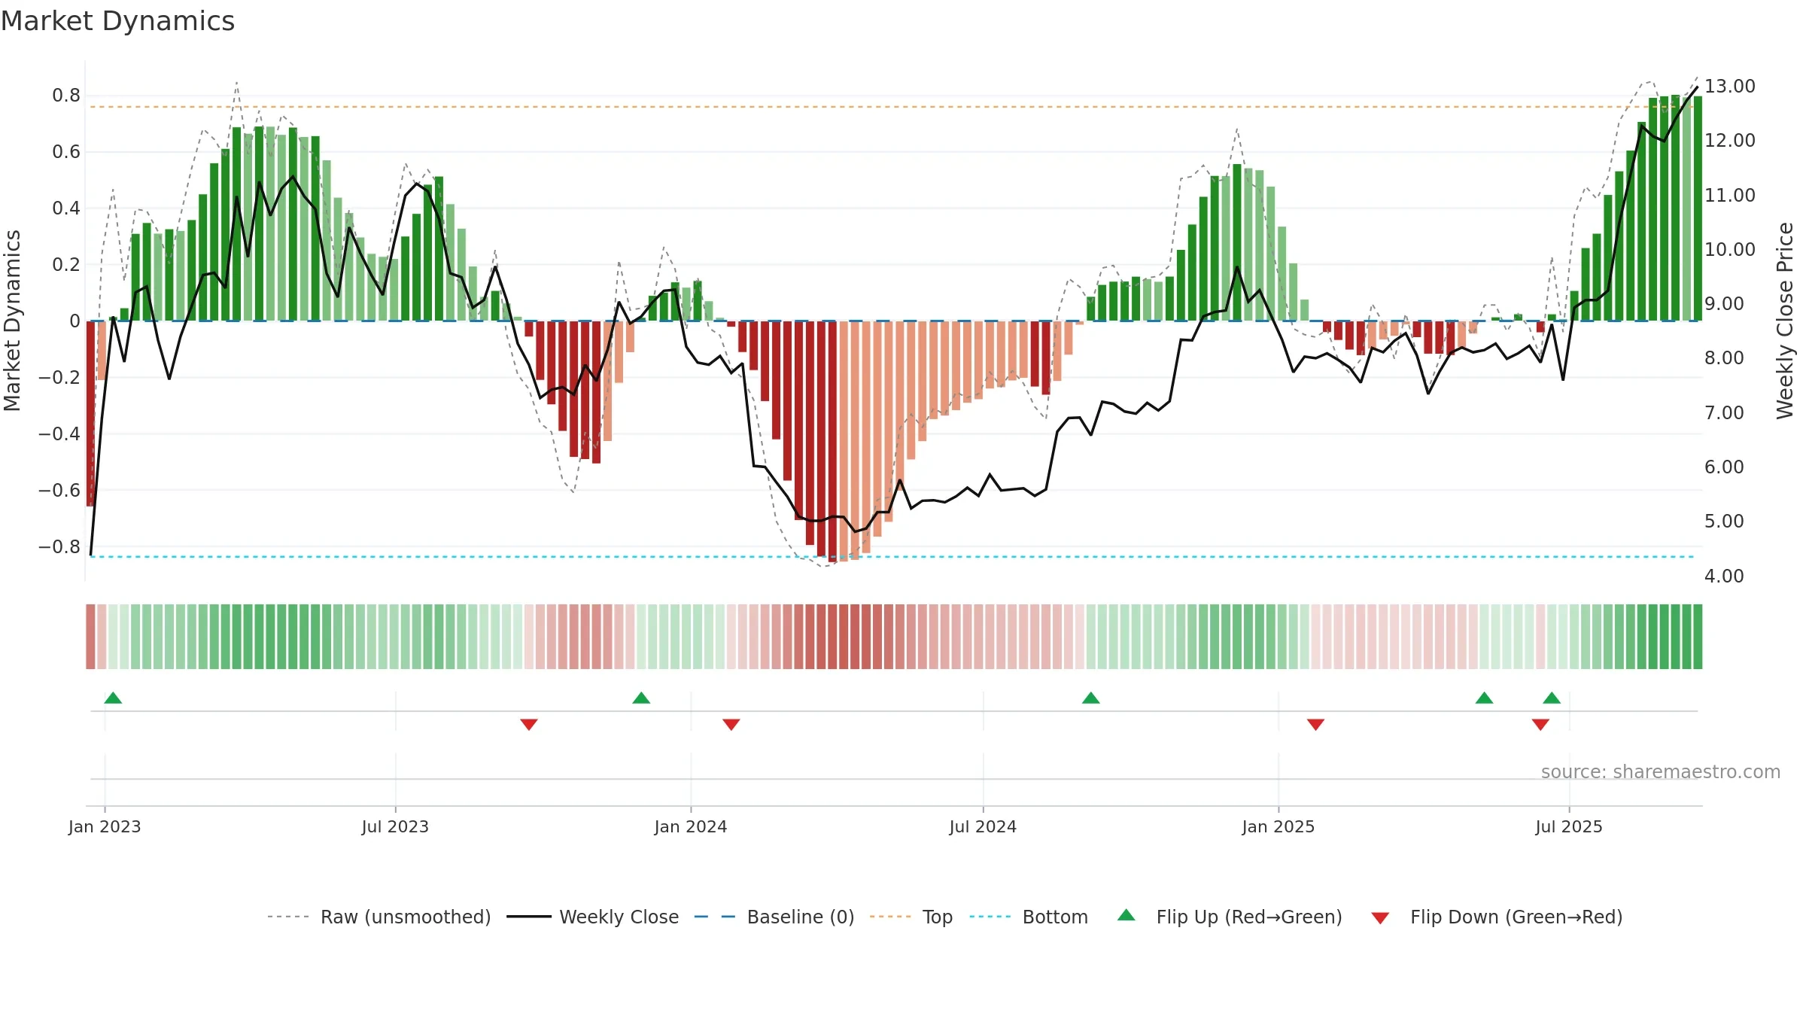Click the 4.00 price tick label
The image size is (1806, 1016).
click(x=1724, y=576)
